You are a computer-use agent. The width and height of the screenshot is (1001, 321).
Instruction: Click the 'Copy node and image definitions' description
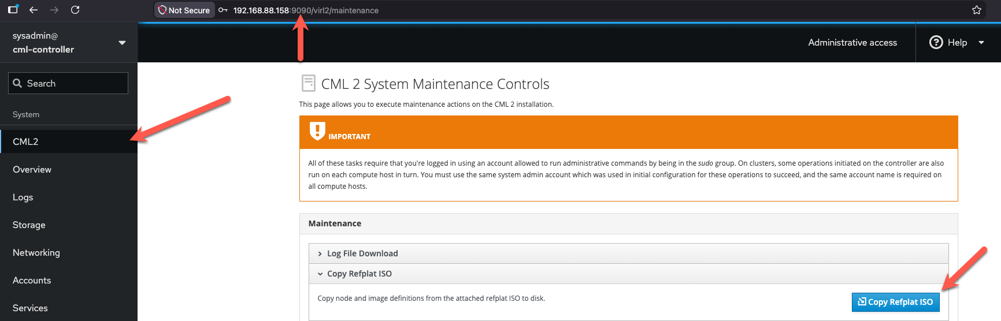[x=431, y=298]
